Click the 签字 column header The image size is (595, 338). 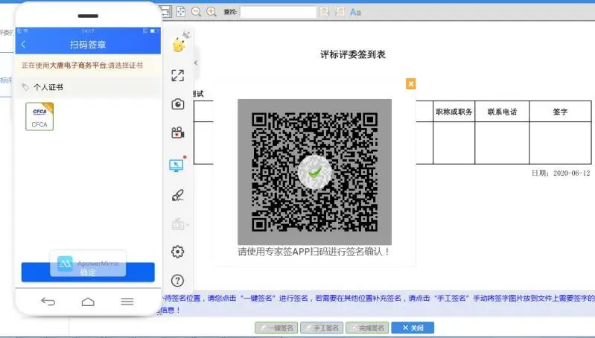click(x=560, y=112)
